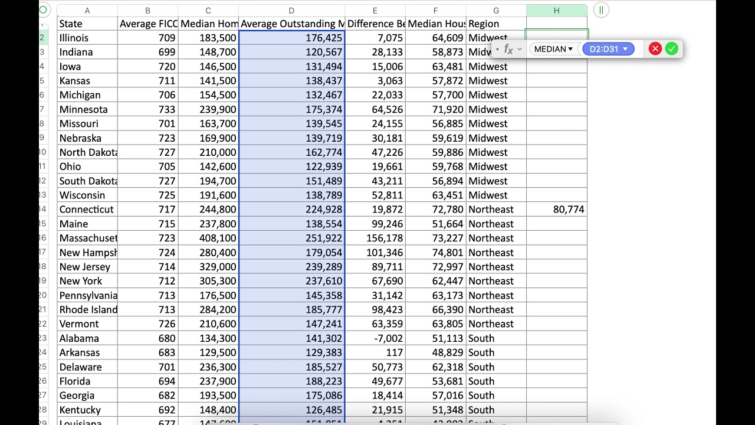Click the State header cell
This screenshot has height=425, width=755.
(x=87, y=24)
